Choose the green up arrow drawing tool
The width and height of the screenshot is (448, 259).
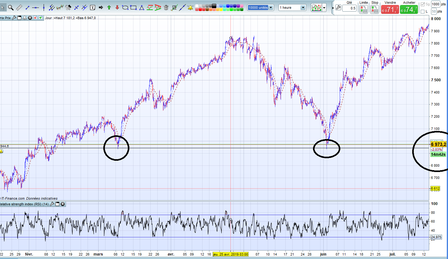109,8
